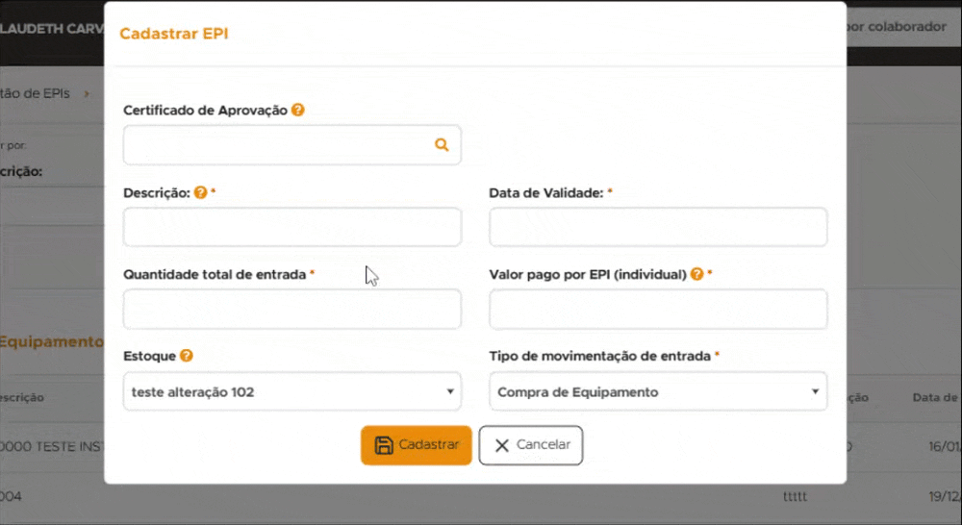Open the help icon beside Estoque
Screen dimensions: 962x525
tap(187, 356)
